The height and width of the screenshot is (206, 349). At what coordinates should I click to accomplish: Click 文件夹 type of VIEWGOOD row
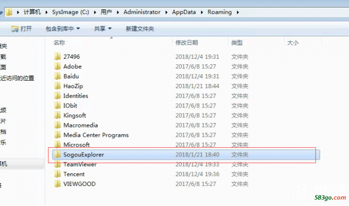240,184
